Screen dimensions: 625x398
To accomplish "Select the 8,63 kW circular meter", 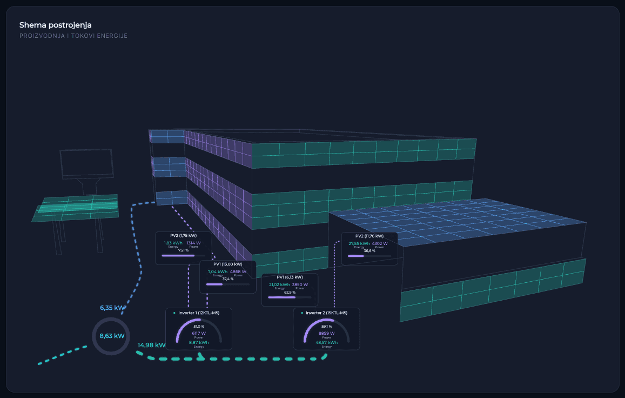I will pos(111,336).
